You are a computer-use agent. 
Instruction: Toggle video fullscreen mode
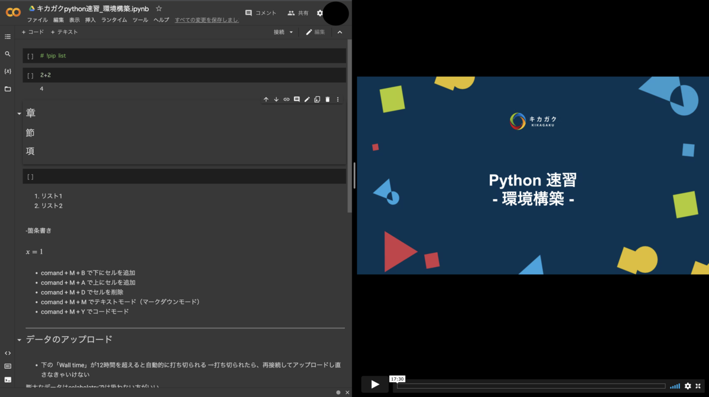pos(698,386)
